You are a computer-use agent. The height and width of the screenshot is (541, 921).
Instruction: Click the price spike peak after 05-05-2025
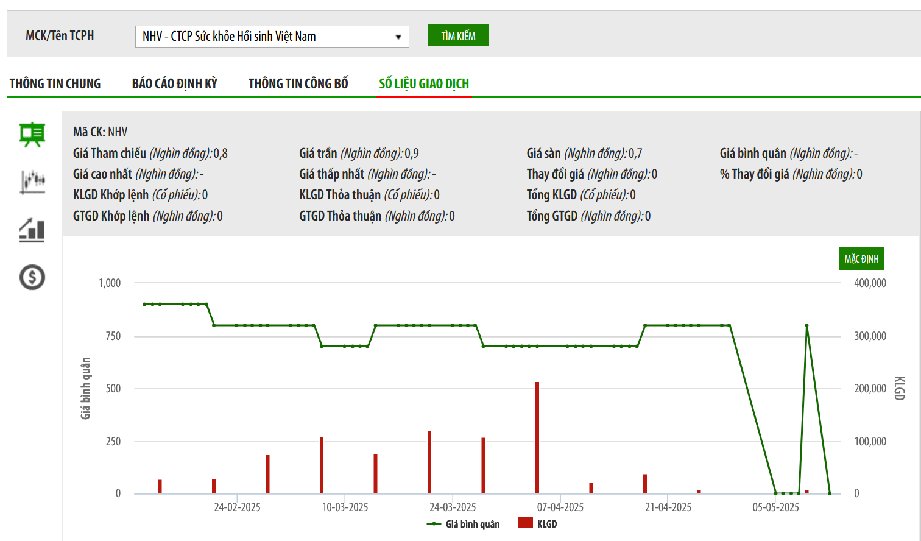[806, 325]
